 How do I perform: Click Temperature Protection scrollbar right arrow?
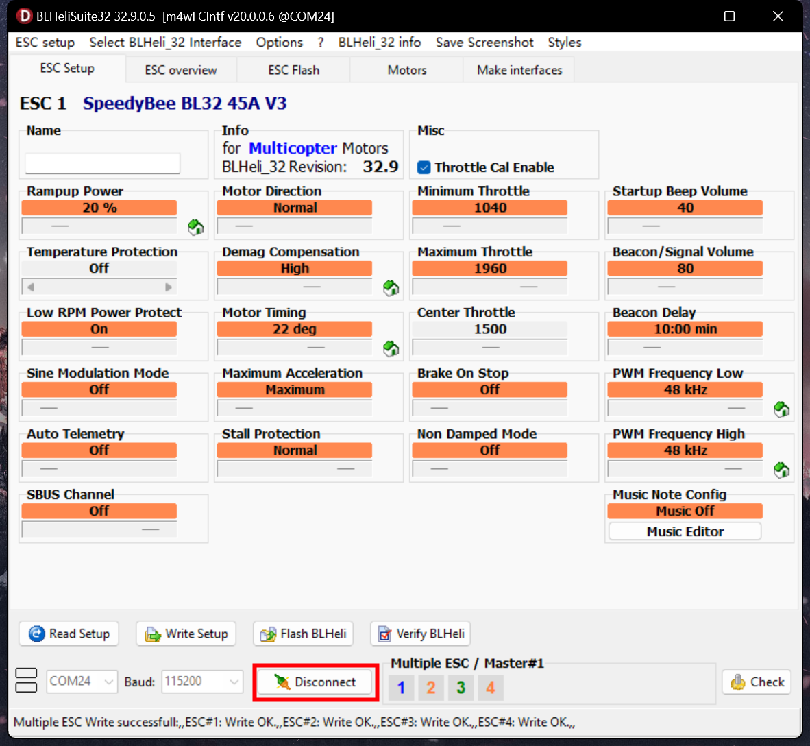pos(169,287)
